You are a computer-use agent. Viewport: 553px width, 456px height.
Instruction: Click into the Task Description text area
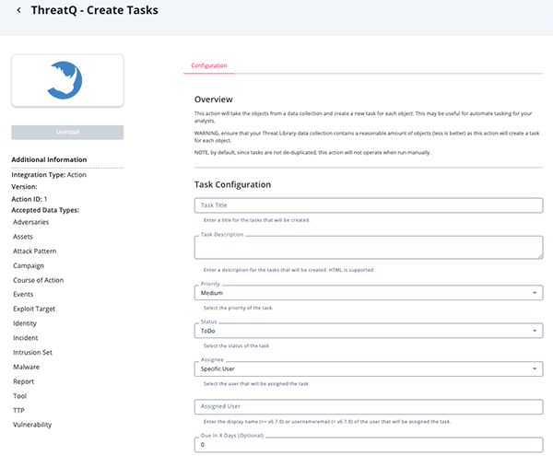[x=369, y=248]
